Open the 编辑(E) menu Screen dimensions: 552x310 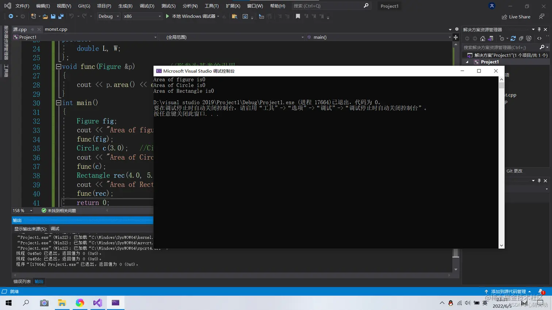[x=43, y=6]
